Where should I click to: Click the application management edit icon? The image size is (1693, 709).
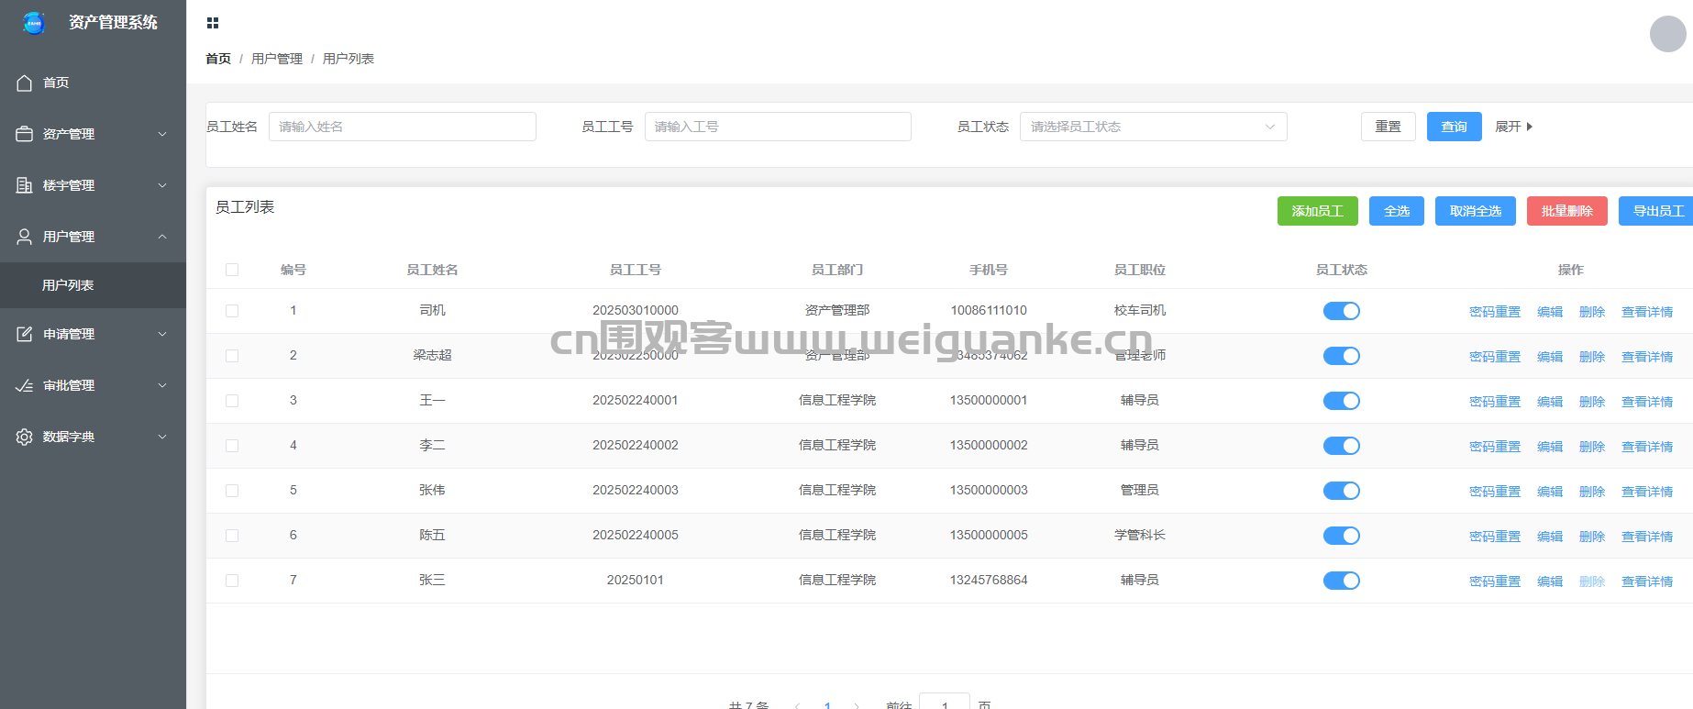(25, 334)
